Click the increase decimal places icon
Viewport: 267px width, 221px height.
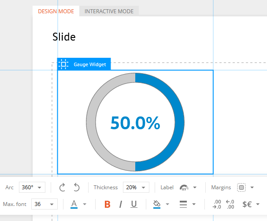point(217,204)
